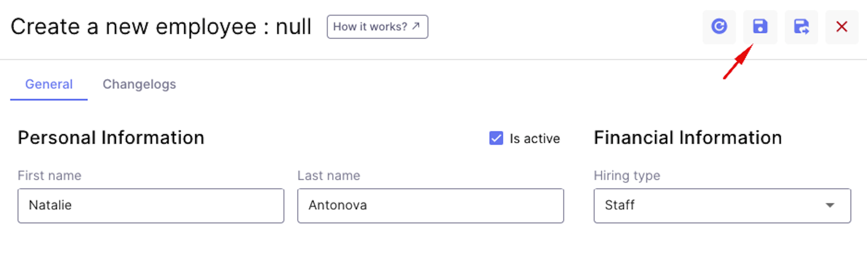Click the Natalie text in First name
Viewport: 867px width, 276px height.
coord(50,205)
